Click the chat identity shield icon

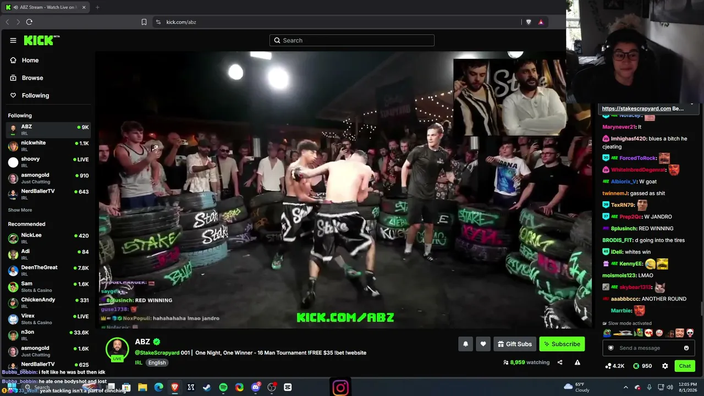click(x=610, y=348)
